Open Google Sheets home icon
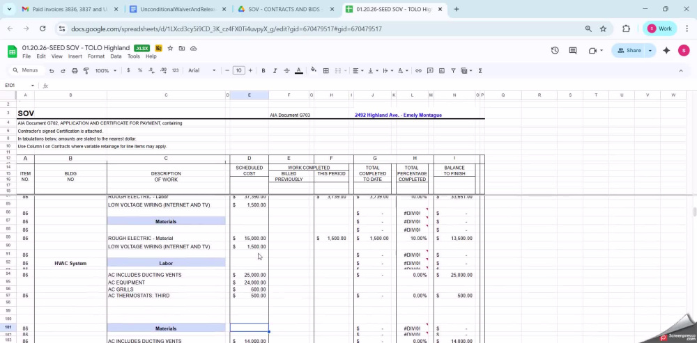This screenshot has width=697, height=343. pos(12,51)
